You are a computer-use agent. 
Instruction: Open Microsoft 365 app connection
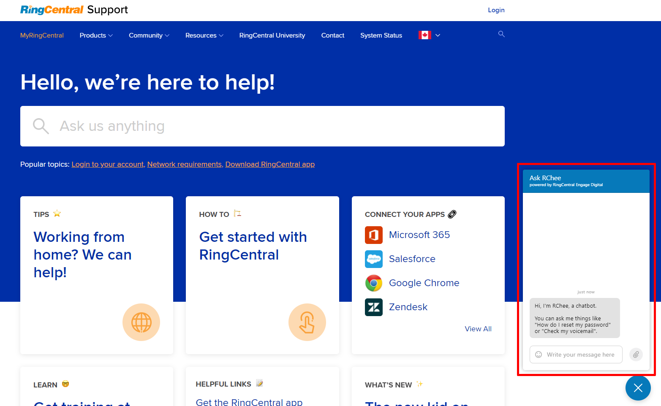[419, 235]
